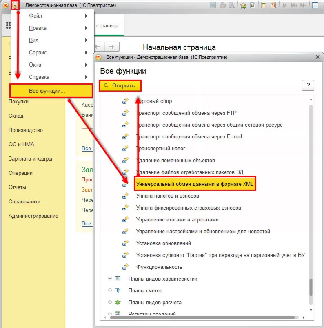The image size is (324, 328).
Task: Add to favorites using star page icon
Action: [x=253, y=5]
